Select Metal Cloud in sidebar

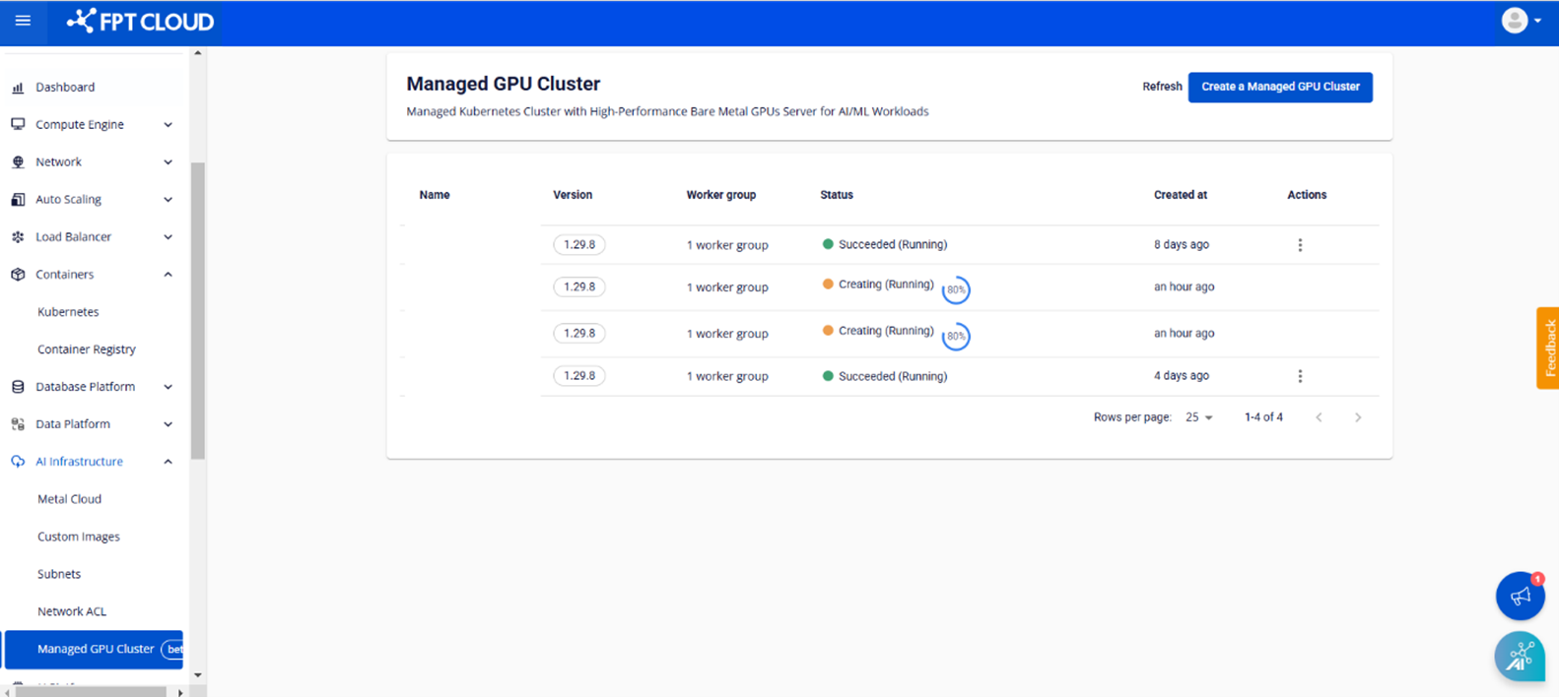coord(69,499)
